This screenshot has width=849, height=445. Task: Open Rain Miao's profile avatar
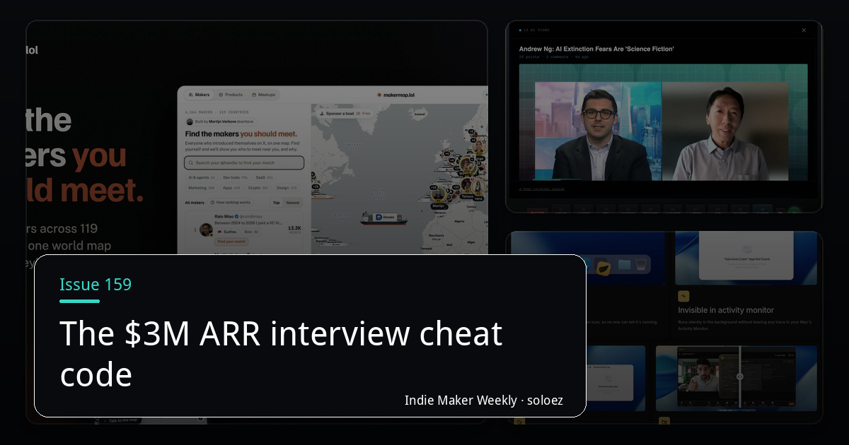click(x=206, y=230)
